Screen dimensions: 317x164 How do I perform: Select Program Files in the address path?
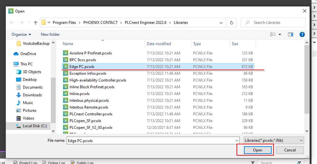(64, 23)
